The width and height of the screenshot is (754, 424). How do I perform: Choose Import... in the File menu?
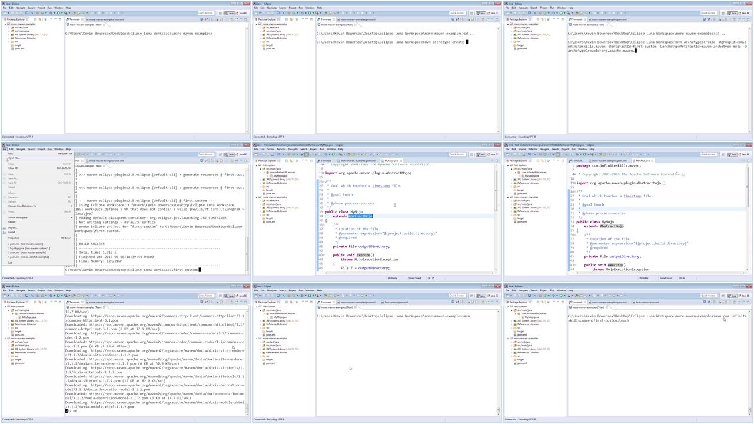pos(39,228)
